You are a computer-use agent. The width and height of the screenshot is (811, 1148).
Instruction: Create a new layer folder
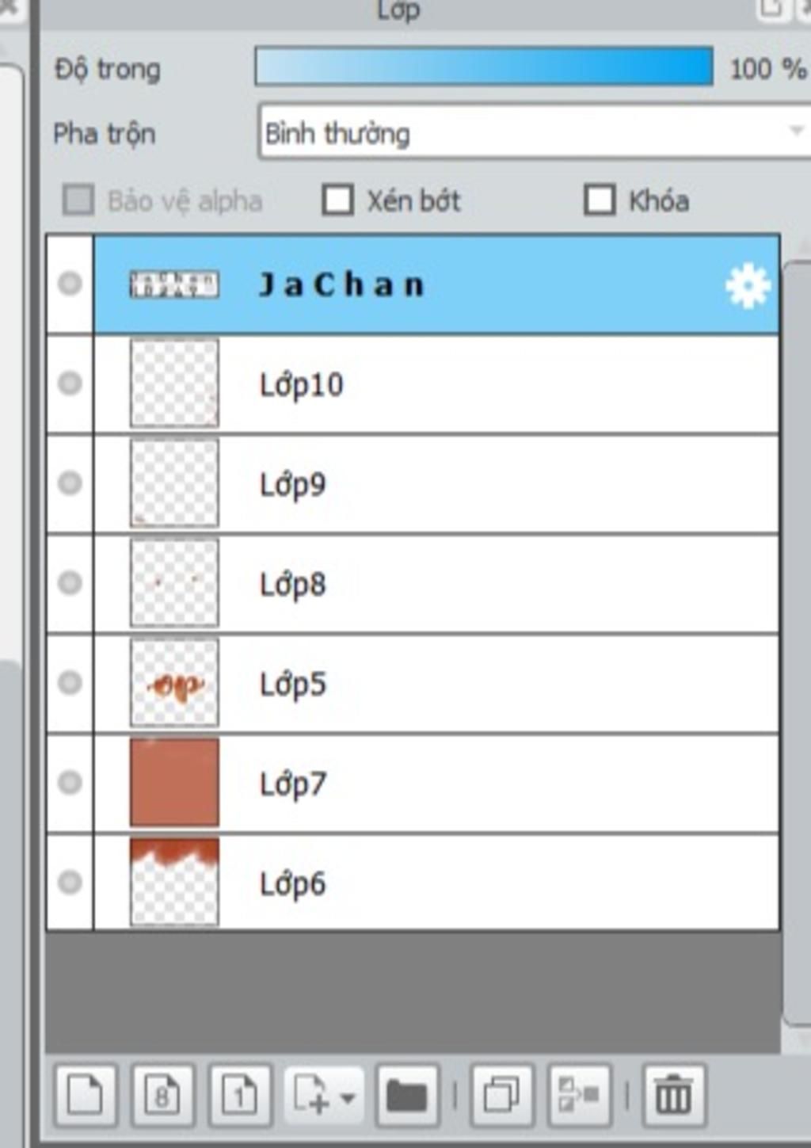(407, 1096)
